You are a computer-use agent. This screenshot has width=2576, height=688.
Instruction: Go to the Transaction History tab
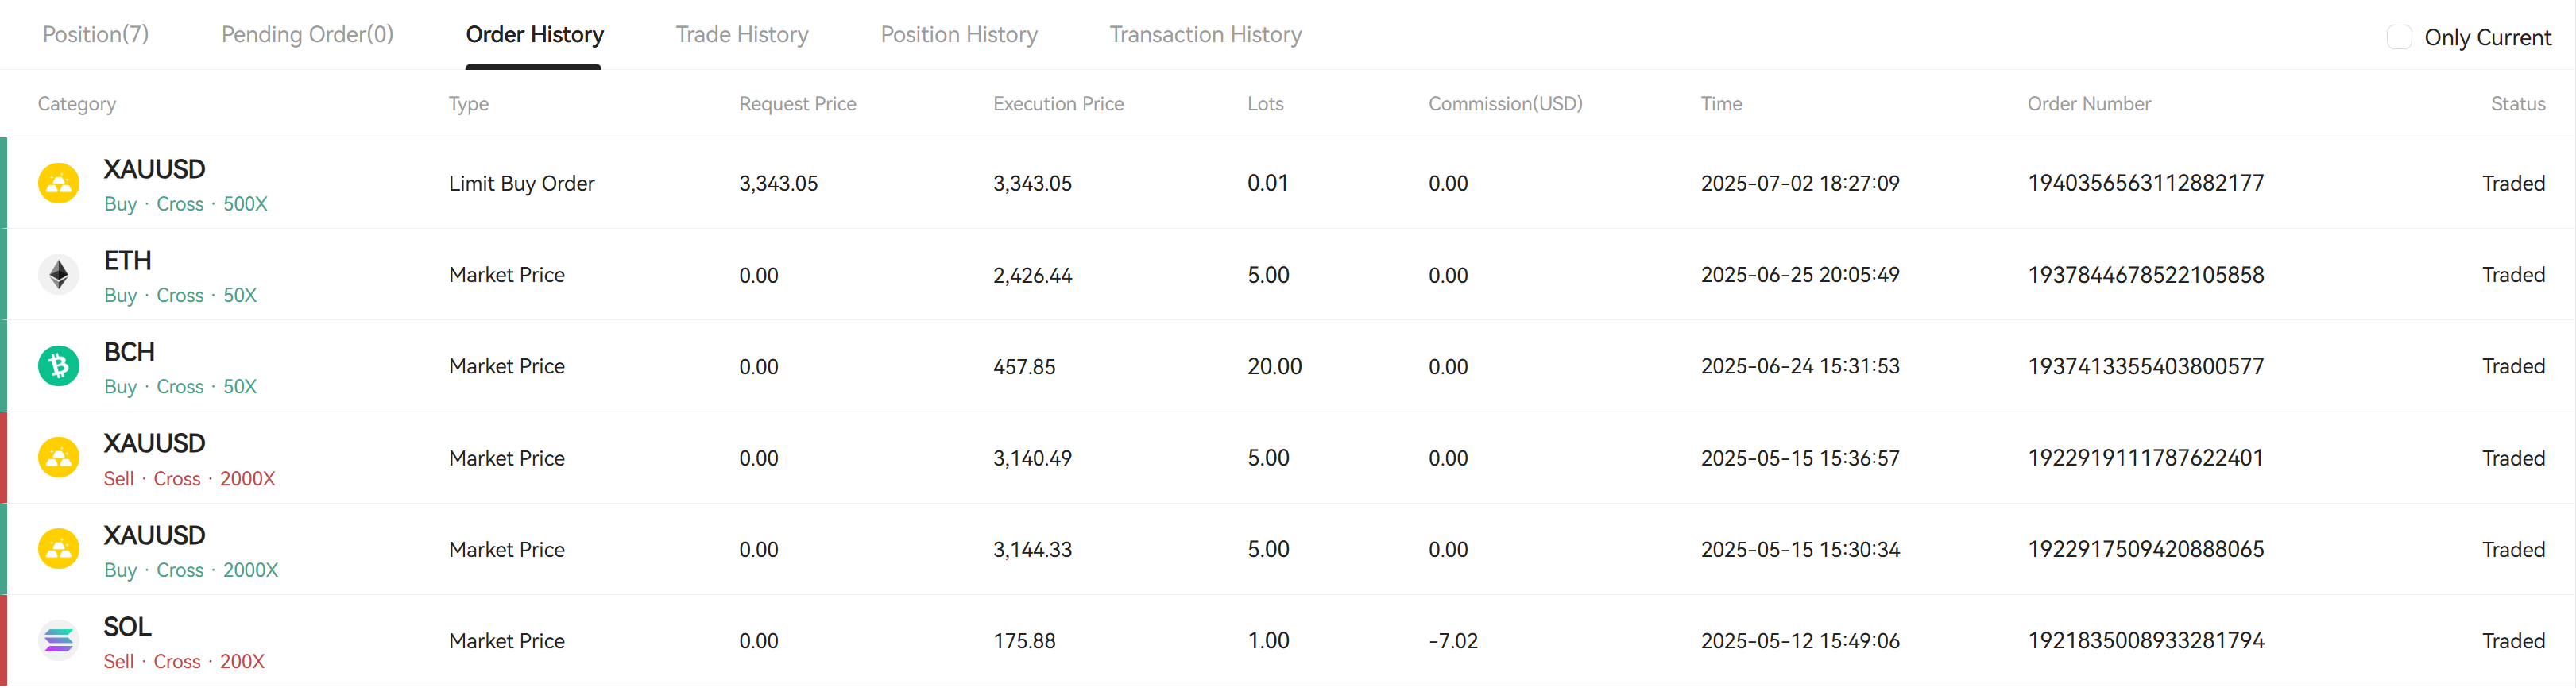tap(1205, 35)
